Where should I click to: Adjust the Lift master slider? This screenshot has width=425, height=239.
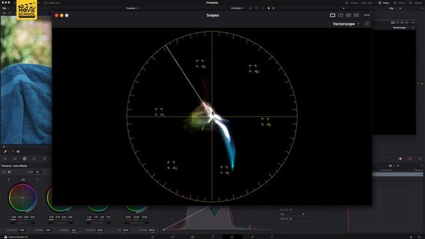tap(23, 223)
